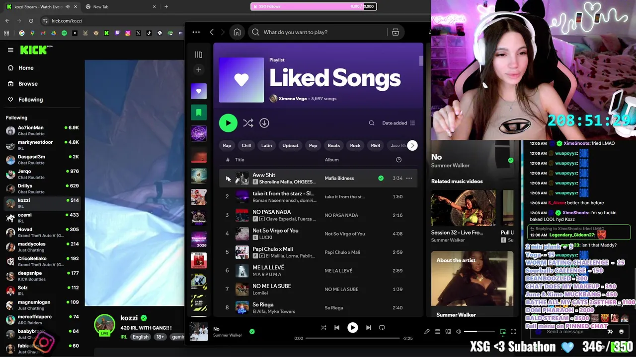Toggle liked check beside No in side panel

coord(511,160)
